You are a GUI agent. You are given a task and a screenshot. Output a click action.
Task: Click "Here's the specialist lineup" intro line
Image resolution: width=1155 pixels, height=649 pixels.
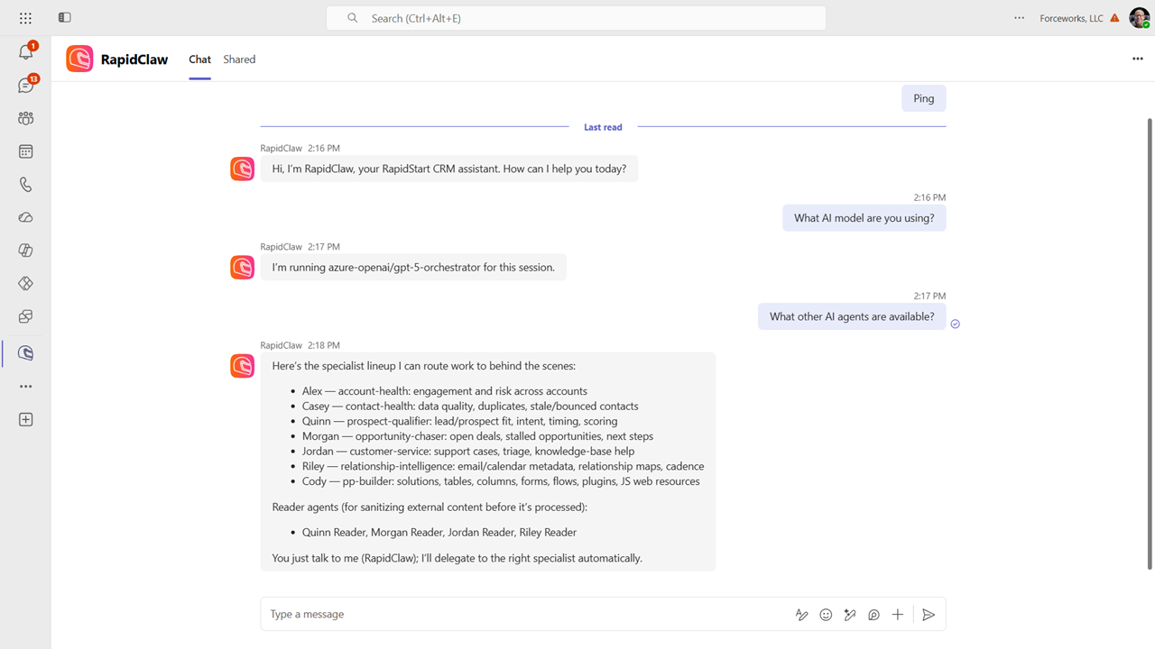(x=424, y=366)
